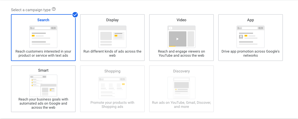Click 'Promote your products with Shopping ads' text
Screen dimensions: 298x119
click(x=112, y=105)
